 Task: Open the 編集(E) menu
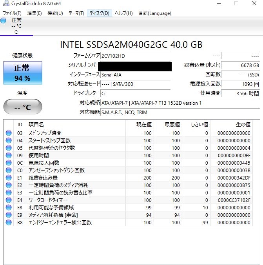pos(34,13)
